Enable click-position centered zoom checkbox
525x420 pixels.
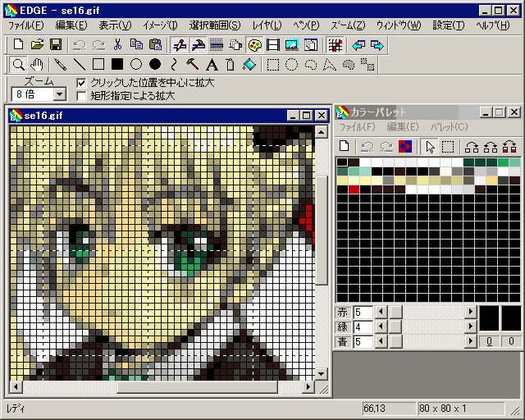point(81,83)
